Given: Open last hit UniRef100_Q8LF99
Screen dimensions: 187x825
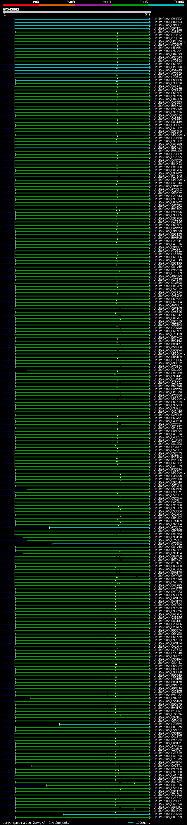Looking at the screenshot, I should point(168,817).
